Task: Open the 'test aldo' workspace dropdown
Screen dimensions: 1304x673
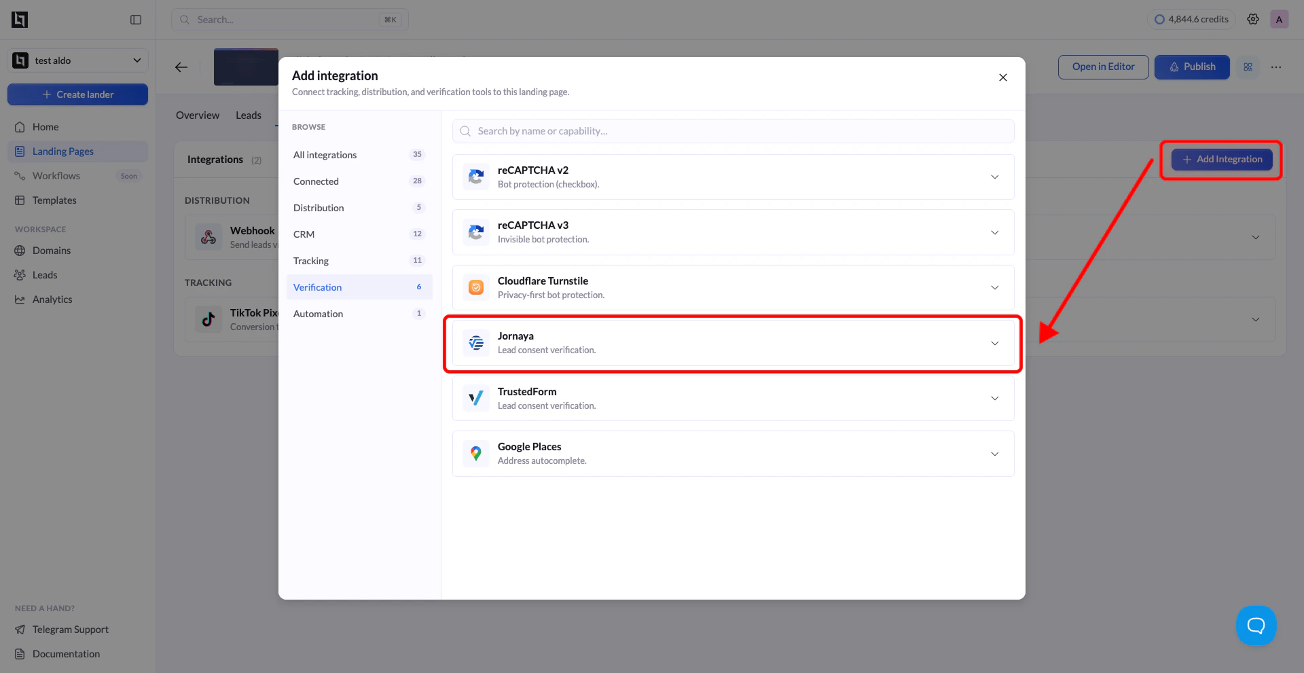Action: click(78, 60)
